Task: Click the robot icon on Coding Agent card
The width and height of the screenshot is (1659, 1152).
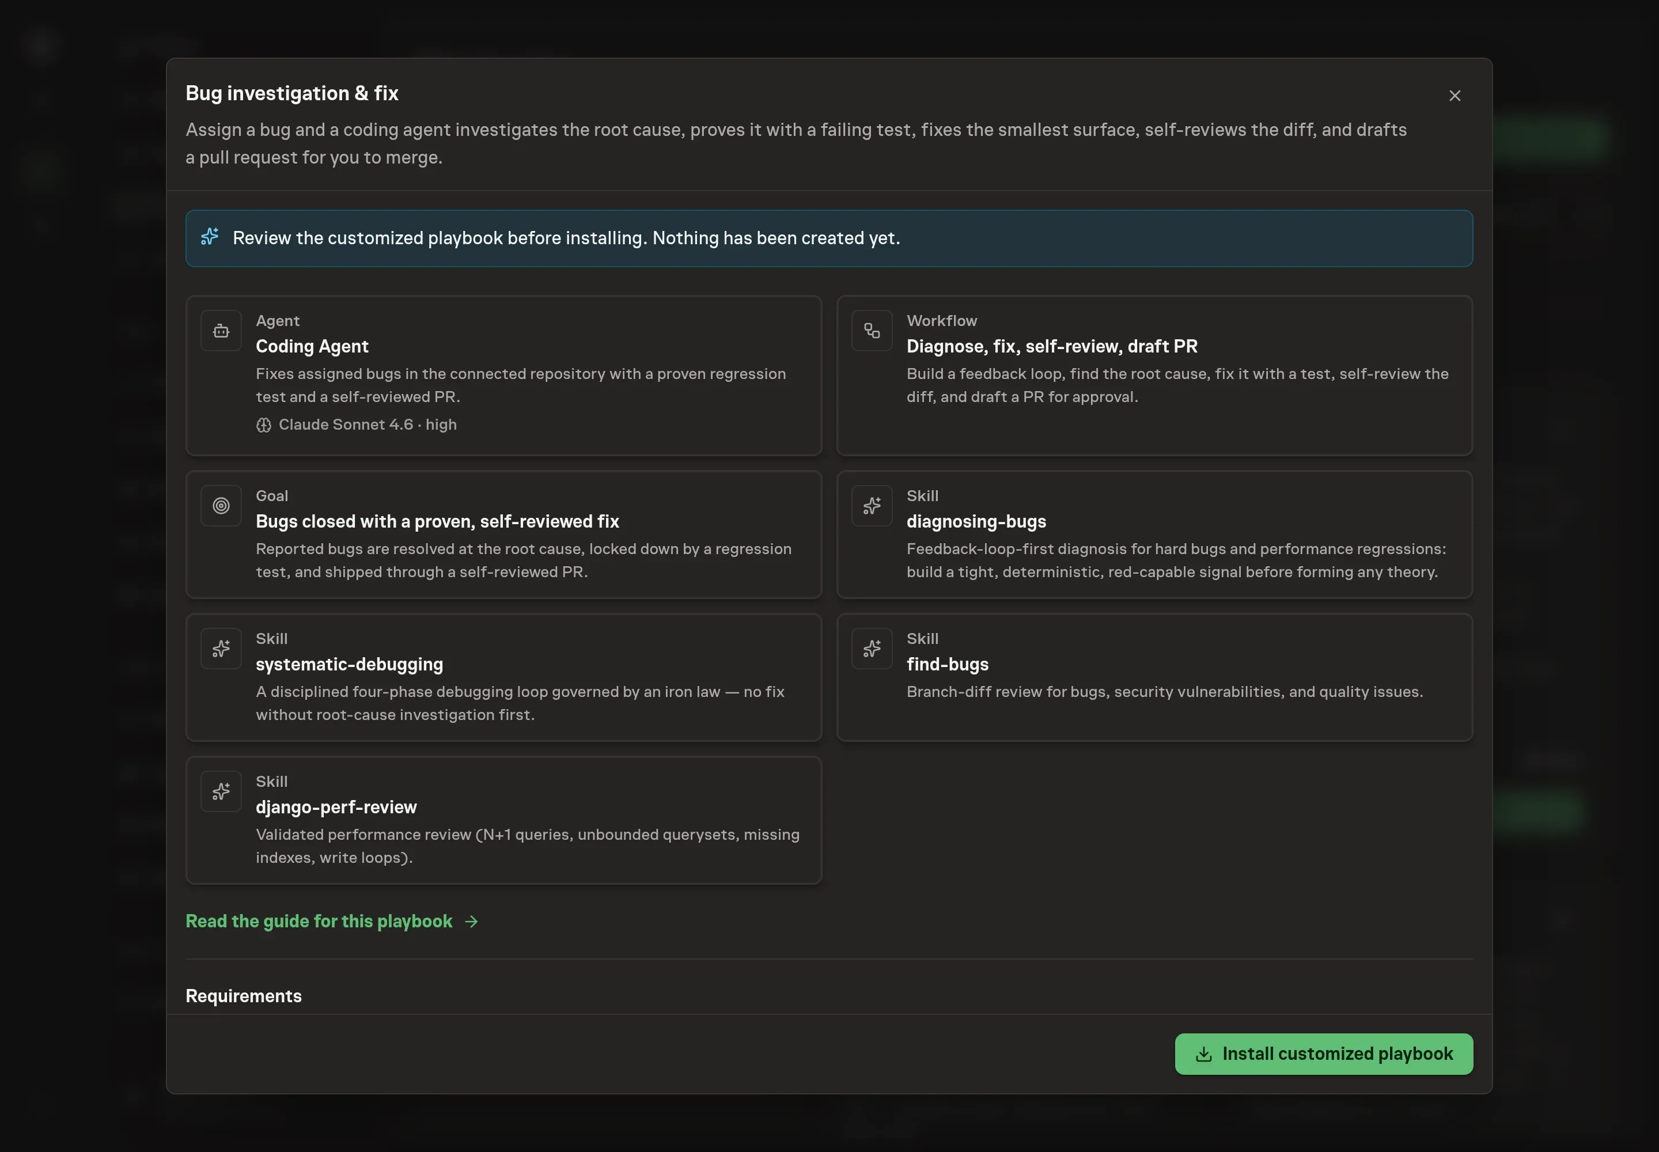Action: 221,331
